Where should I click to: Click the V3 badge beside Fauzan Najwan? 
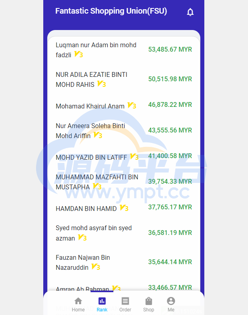(96, 267)
